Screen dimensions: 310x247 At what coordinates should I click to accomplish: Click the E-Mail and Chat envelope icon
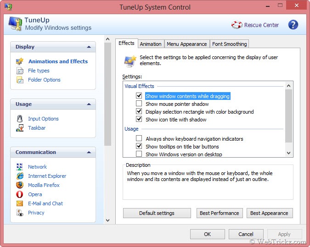click(20, 203)
